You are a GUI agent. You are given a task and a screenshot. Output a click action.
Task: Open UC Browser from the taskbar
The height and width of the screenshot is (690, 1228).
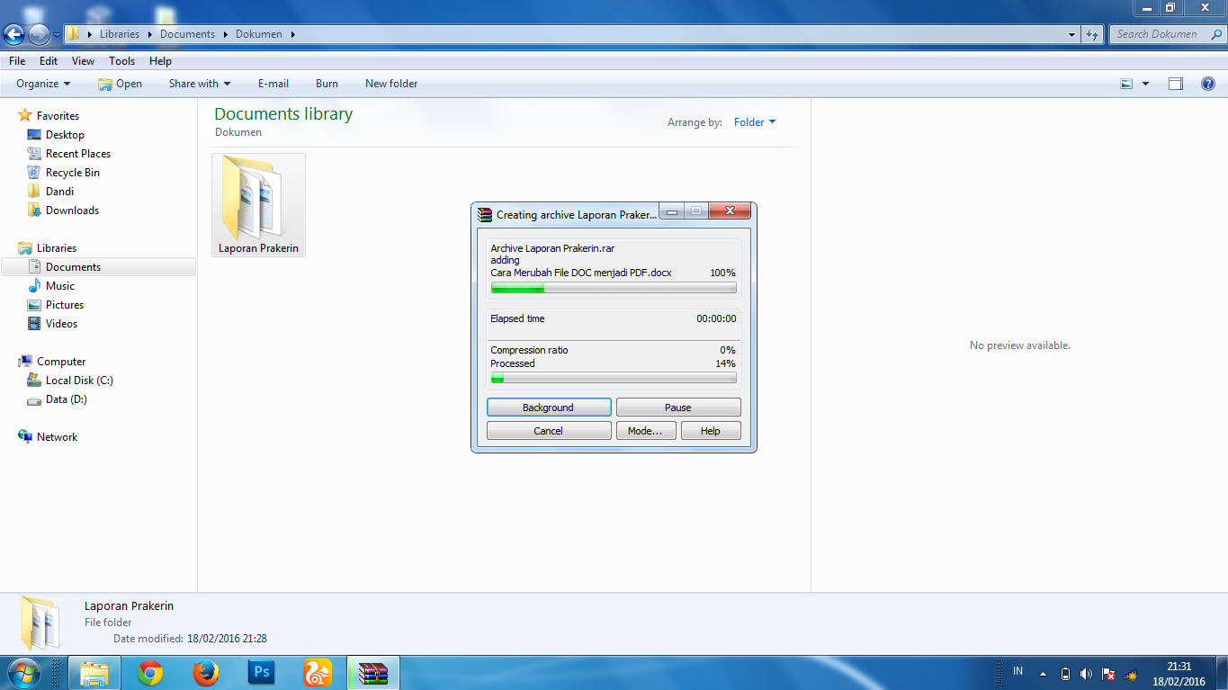click(318, 673)
